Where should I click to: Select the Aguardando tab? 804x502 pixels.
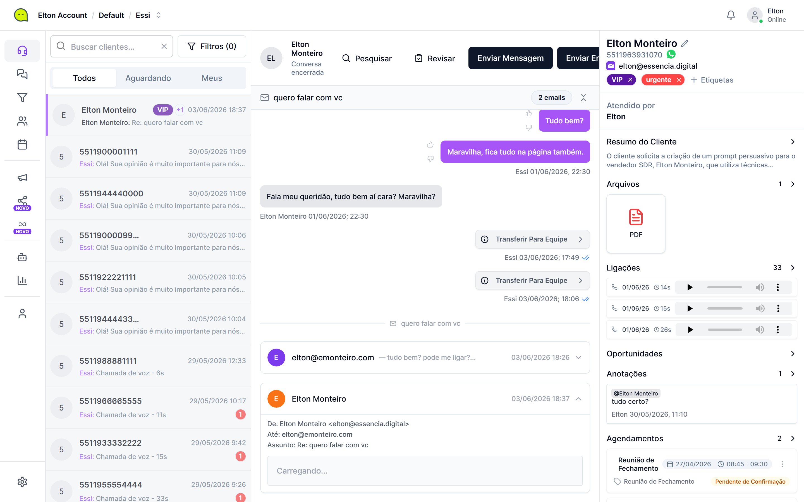click(x=148, y=78)
